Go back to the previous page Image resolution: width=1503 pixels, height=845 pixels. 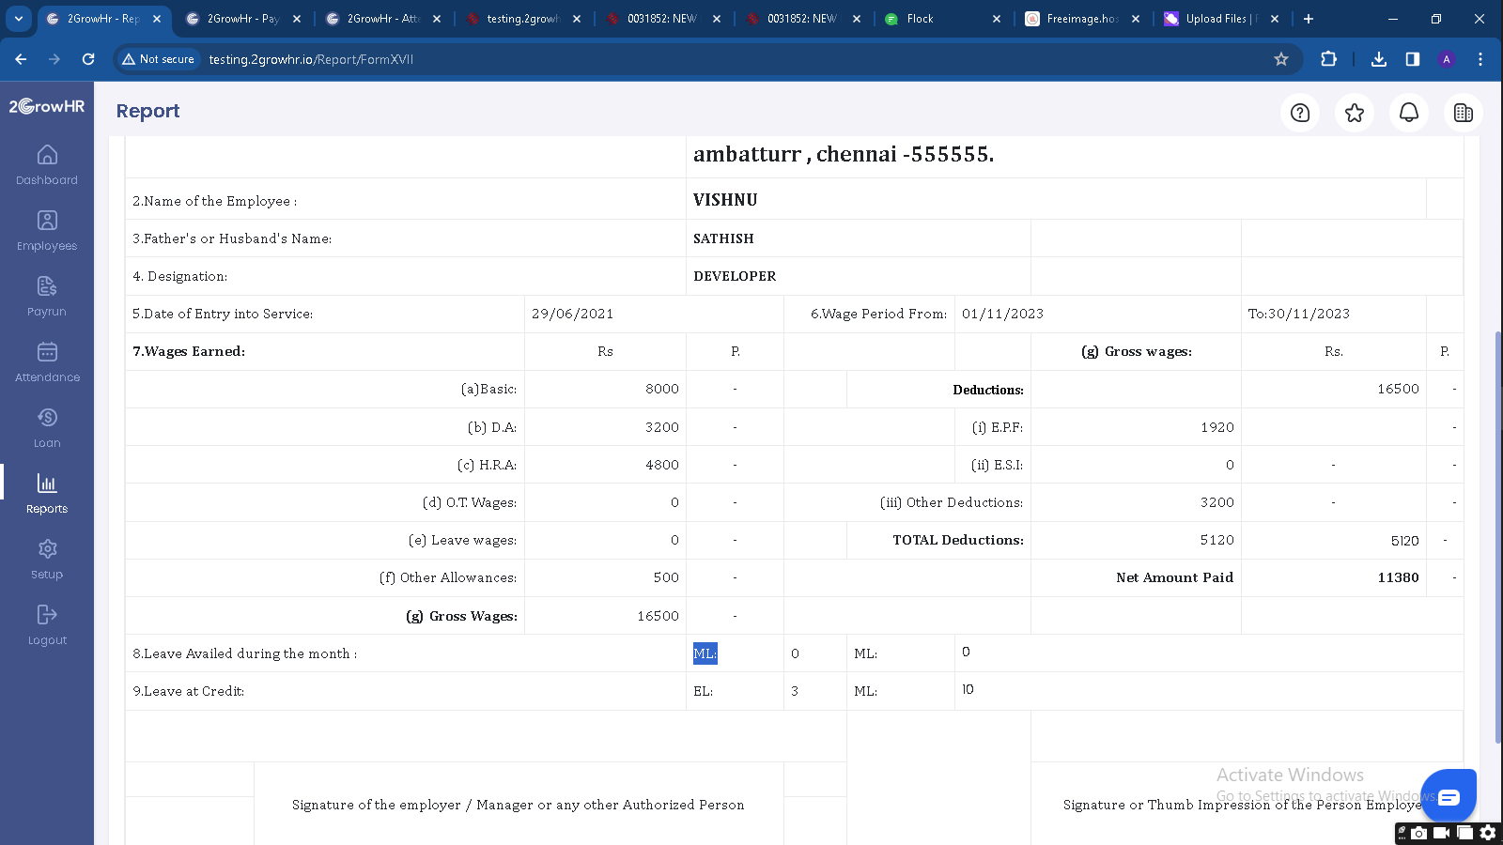tap(21, 59)
